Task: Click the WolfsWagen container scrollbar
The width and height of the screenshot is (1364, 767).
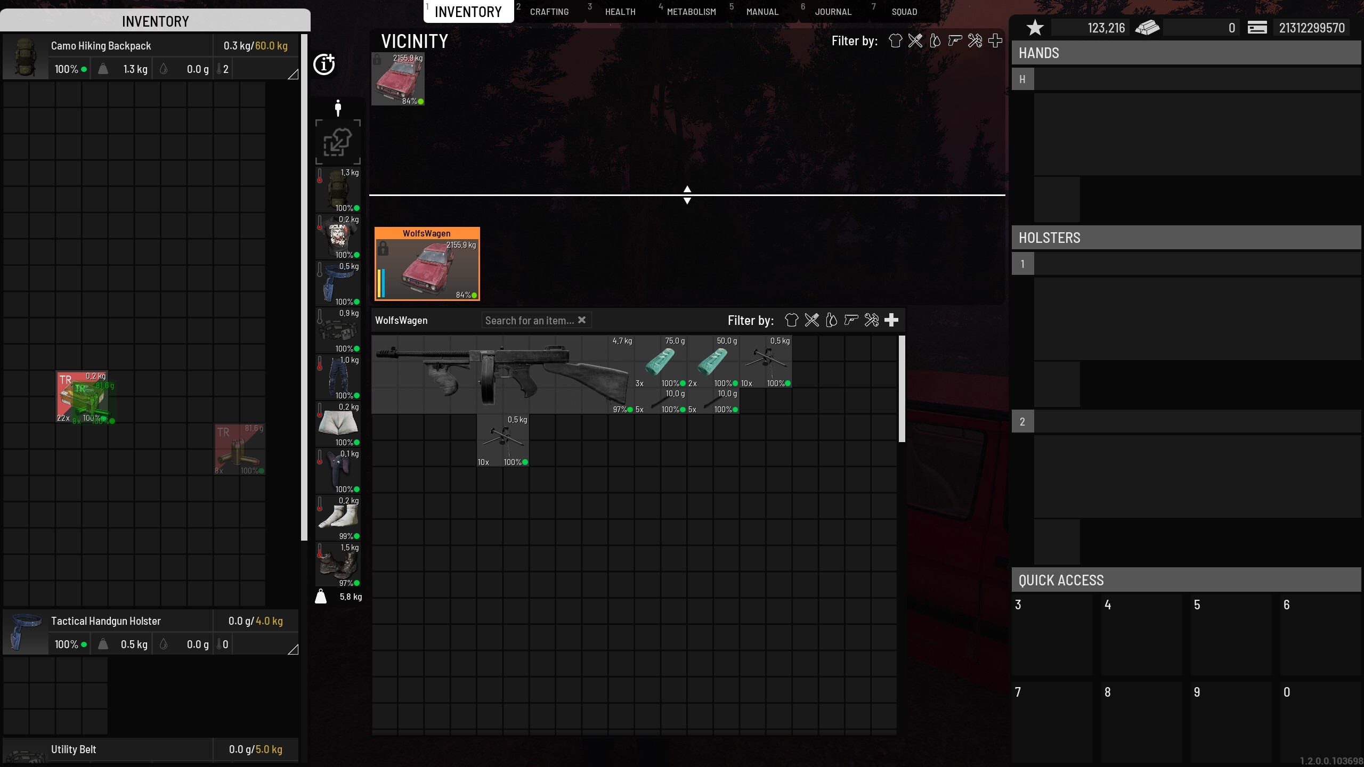Action: 902,389
